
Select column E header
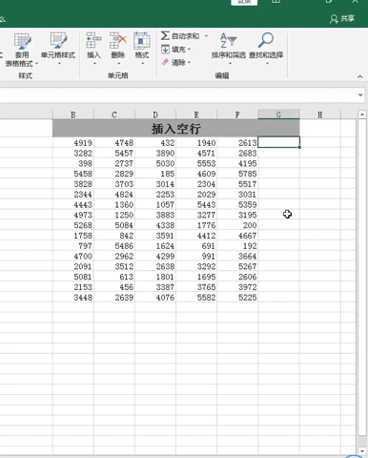[x=196, y=114]
